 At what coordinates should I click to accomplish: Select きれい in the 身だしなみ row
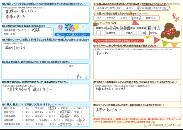pos(80,108)
